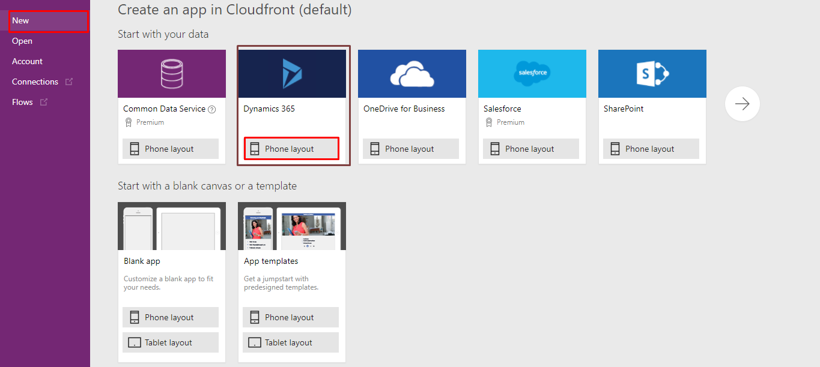The width and height of the screenshot is (820, 367).
Task: Click the Premium badge under Common Data Service
Action: click(x=144, y=122)
